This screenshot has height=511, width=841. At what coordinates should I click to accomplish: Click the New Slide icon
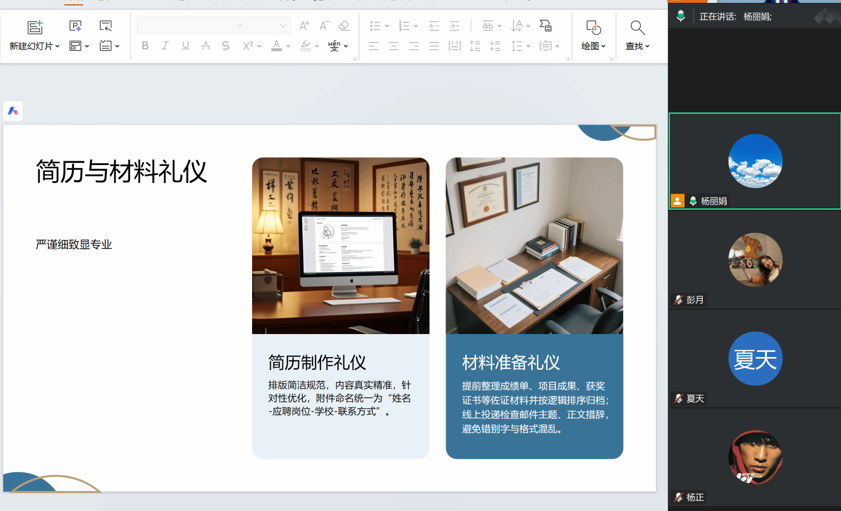(x=35, y=27)
